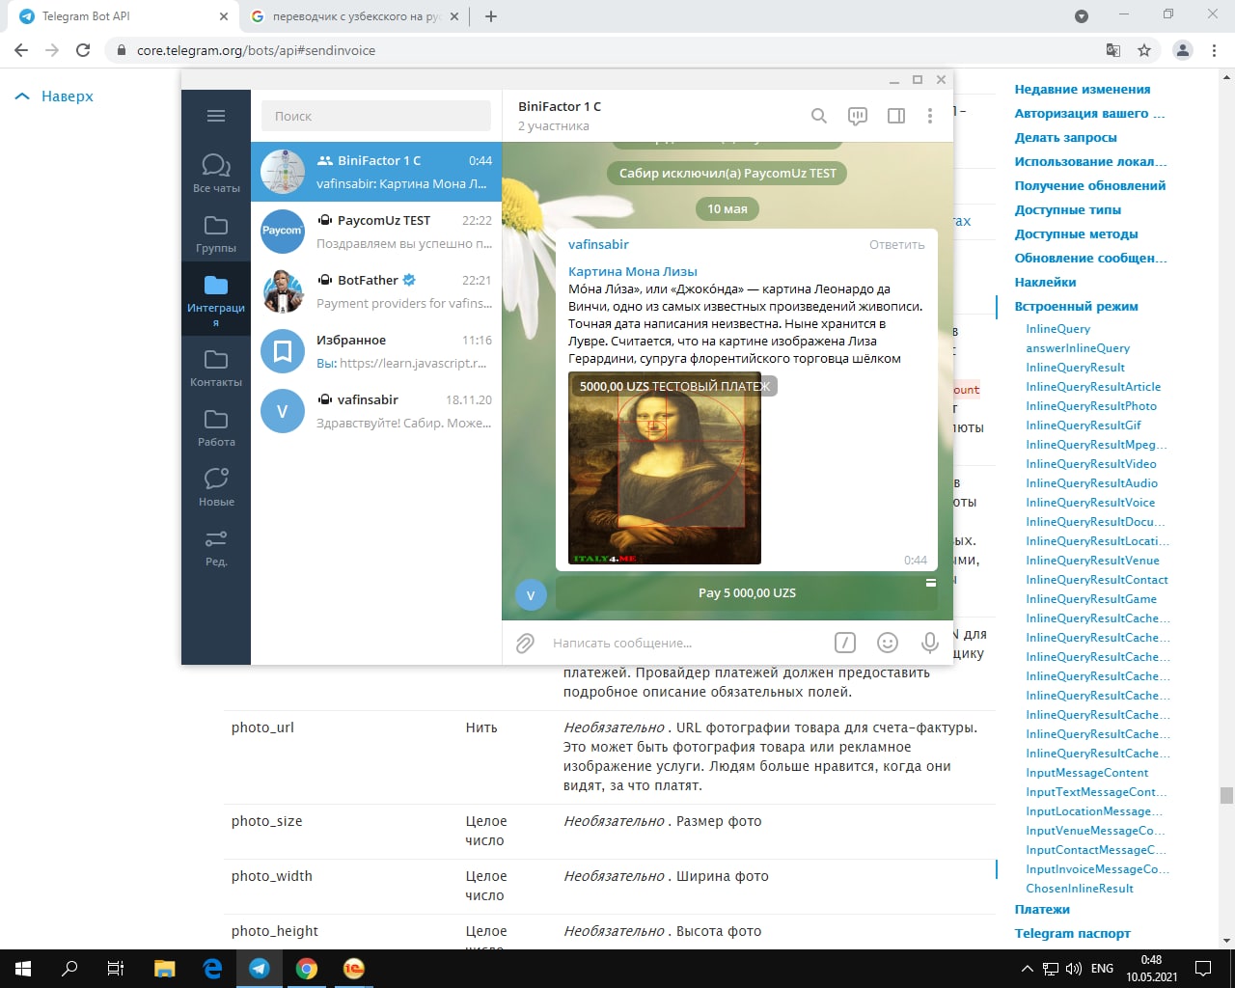Click the Pay 5 000,00 UZS button
The height and width of the screenshot is (988, 1235).
pyautogui.click(x=747, y=592)
